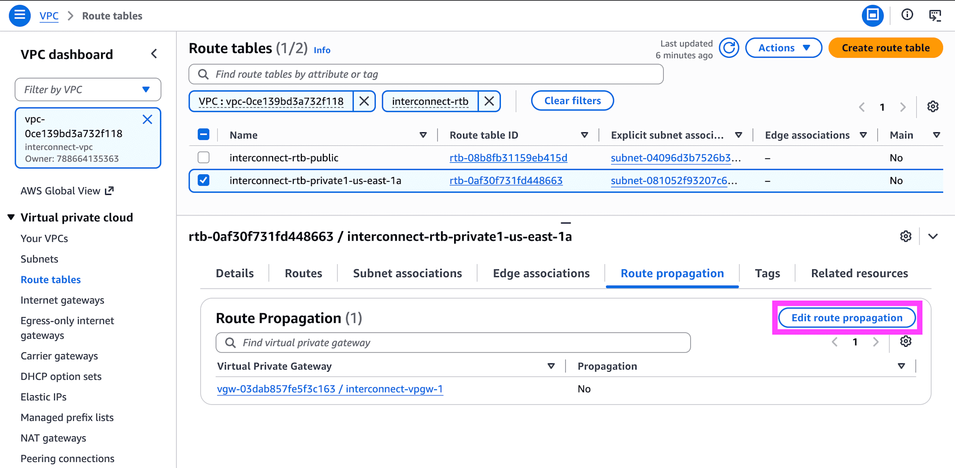The image size is (955, 468).
Task: Go to next page of route propagation
Action: click(x=876, y=342)
